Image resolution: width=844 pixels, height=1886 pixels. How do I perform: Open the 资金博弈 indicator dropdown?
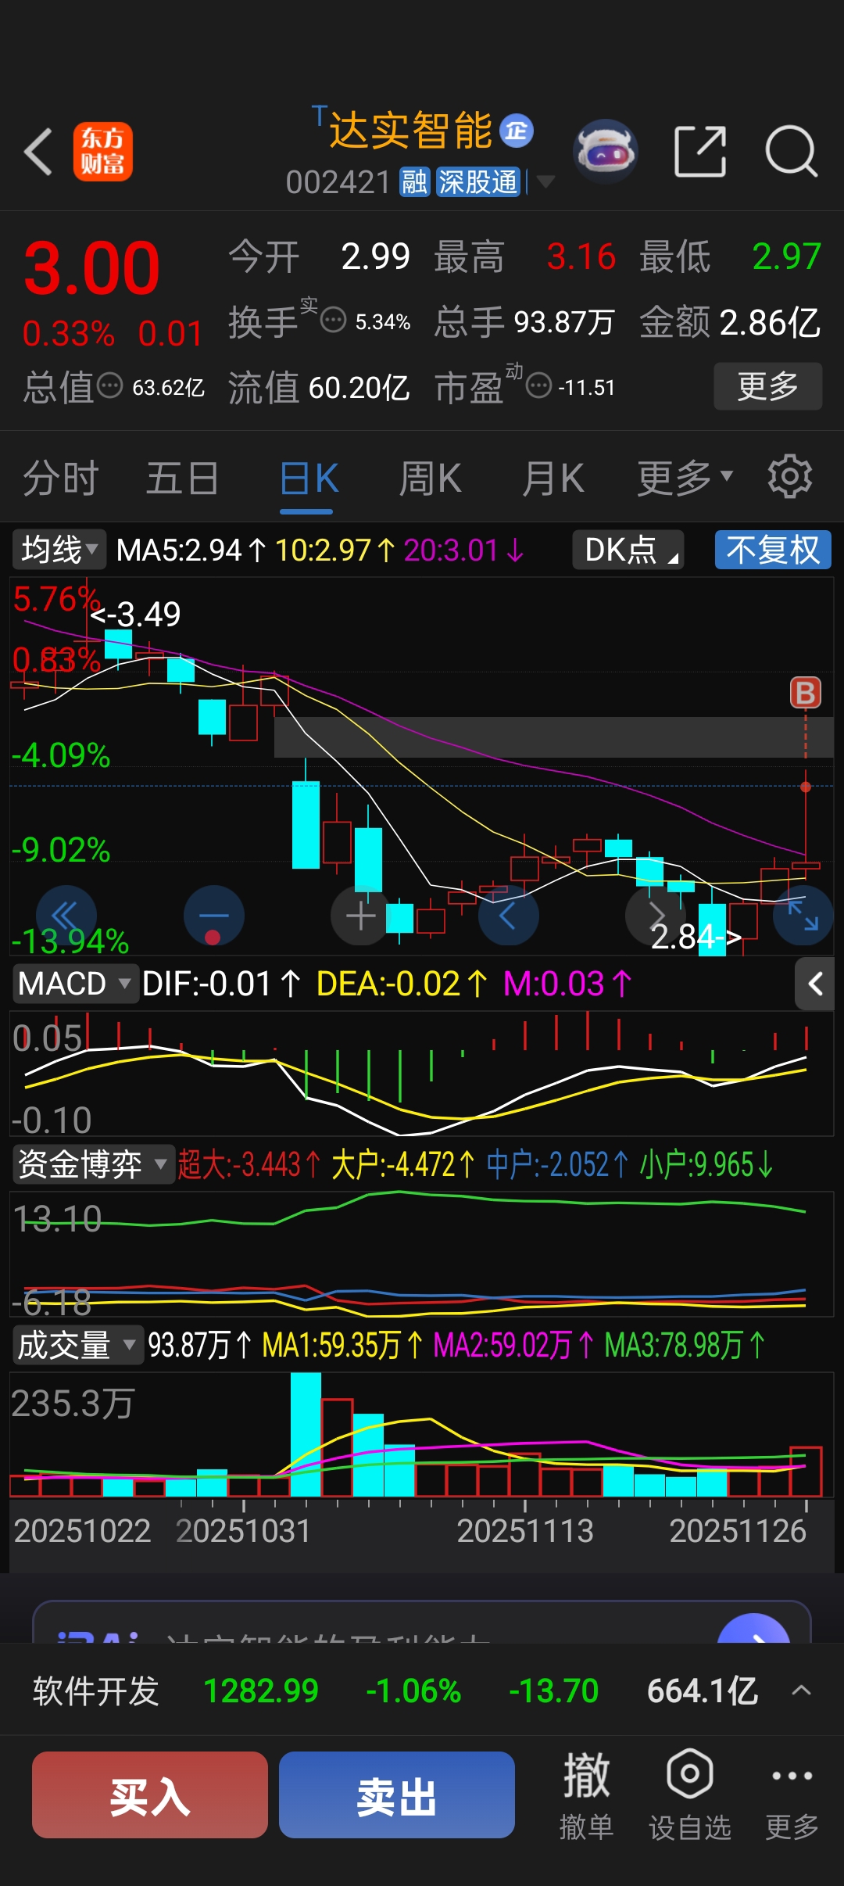tap(93, 1164)
